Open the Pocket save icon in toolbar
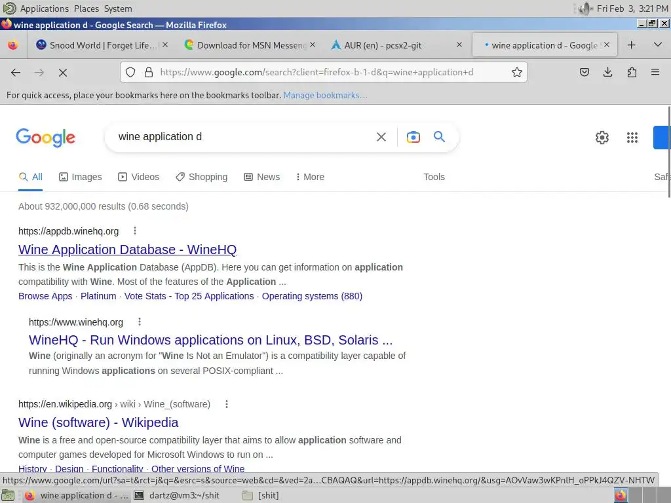Viewport: 671px width, 503px height. coord(584,72)
